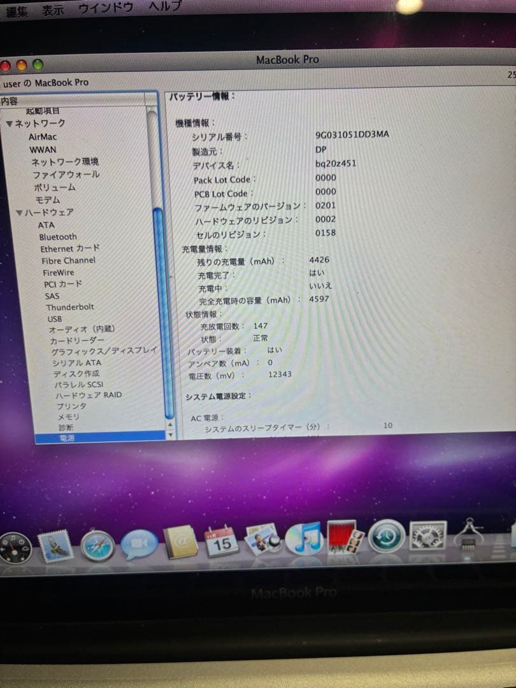
Task: Click full charge capacity value 4597
Action: [x=319, y=299]
